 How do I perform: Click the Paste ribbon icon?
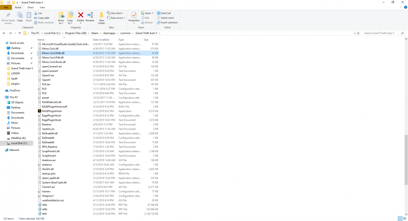[x=29, y=15]
